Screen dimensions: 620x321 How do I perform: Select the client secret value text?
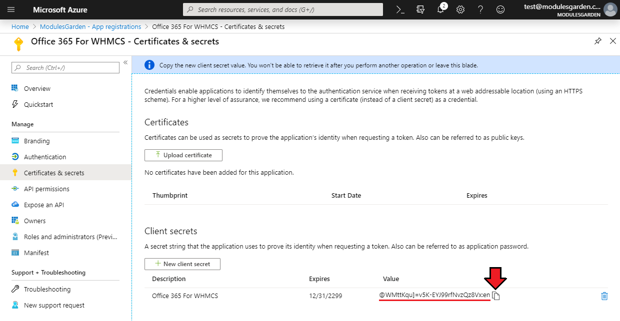coord(434,295)
